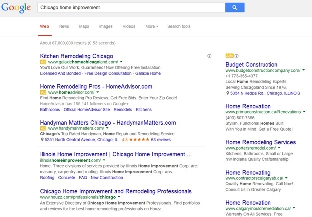Select the Web tab
The width and height of the screenshot is (312, 217).
click(x=45, y=26)
